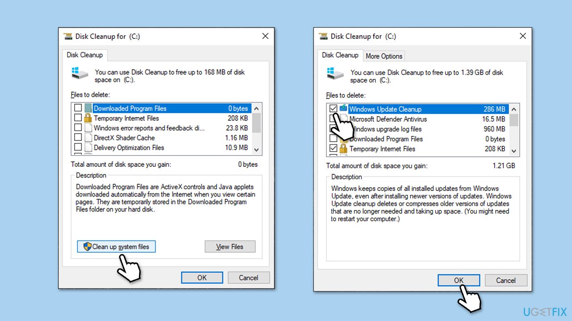Click the Windows Update Cleanup item icon
This screenshot has width=572, height=321.
(343, 108)
